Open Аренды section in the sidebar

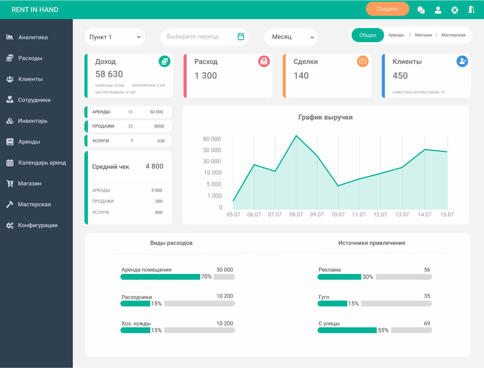pyautogui.click(x=29, y=142)
